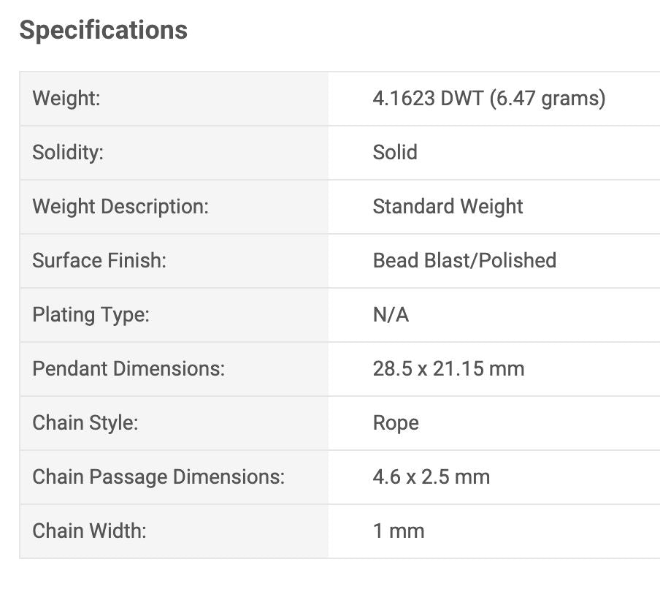Click the Surface Finish label
This screenshot has width=660, height=589.
pyautogui.click(x=99, y=260)
